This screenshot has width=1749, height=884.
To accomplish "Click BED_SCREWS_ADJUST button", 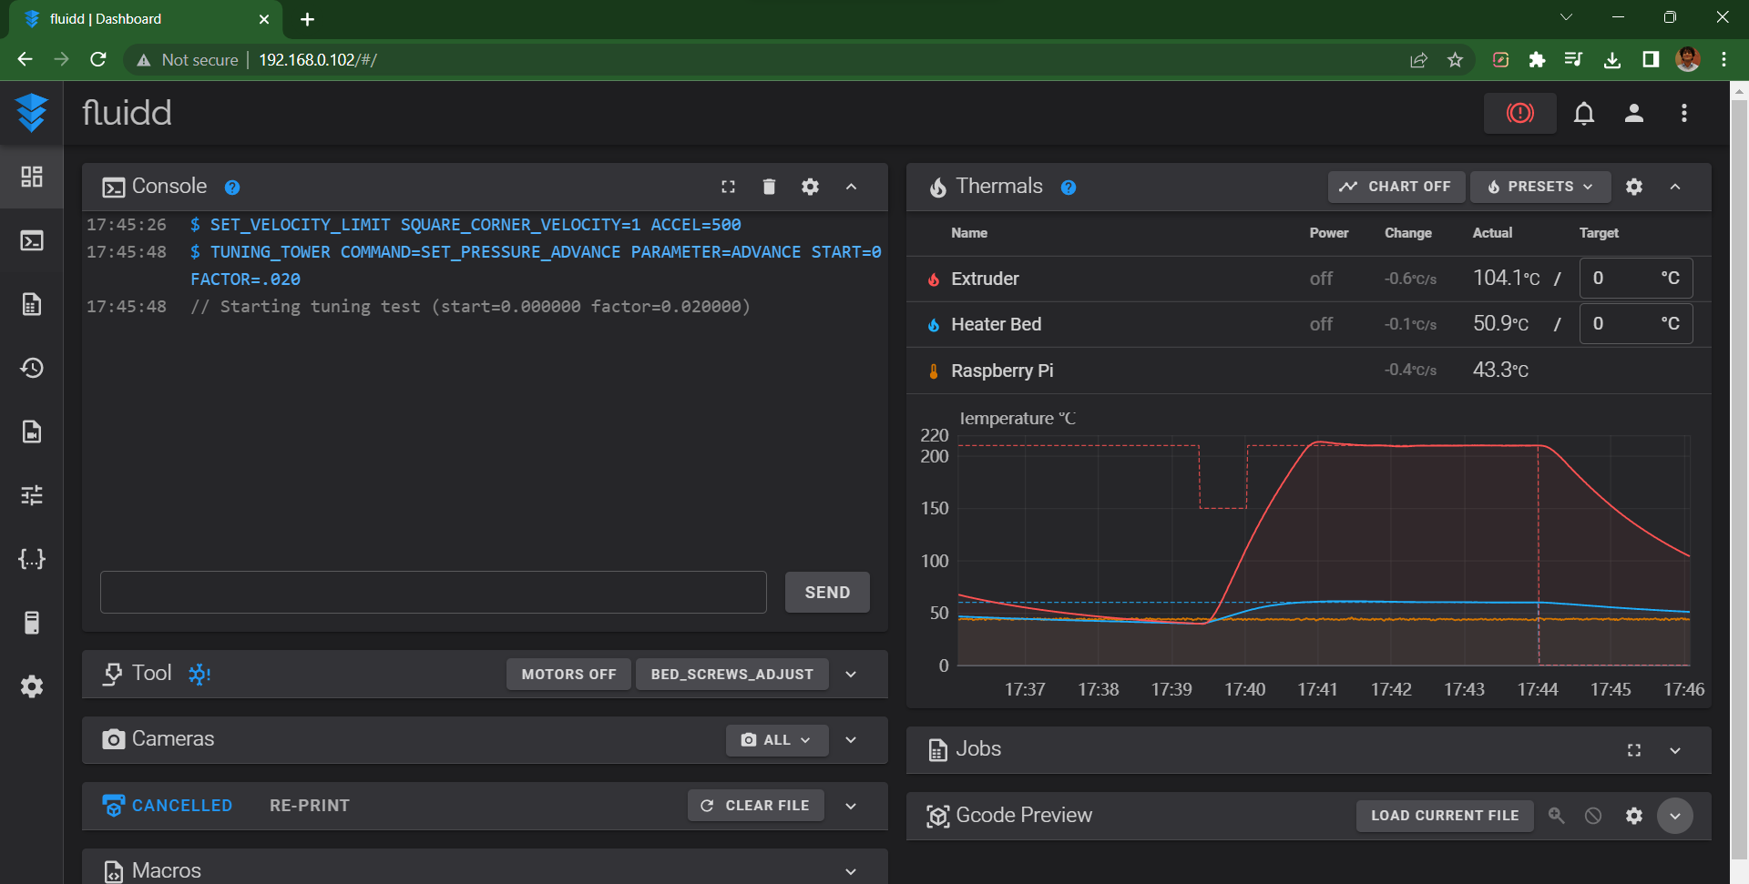I will [731, 675].
